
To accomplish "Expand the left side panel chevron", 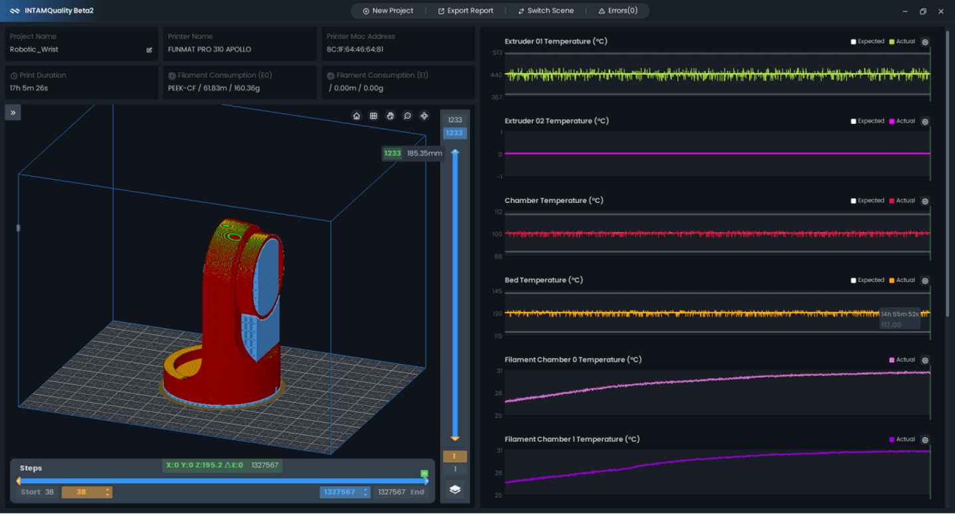I will coord(13,113).
